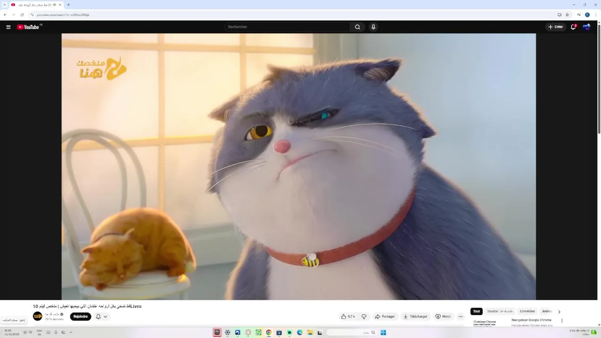Click the Merci thanks button
This screenshot has height=338, width=601.
[443, 316]
